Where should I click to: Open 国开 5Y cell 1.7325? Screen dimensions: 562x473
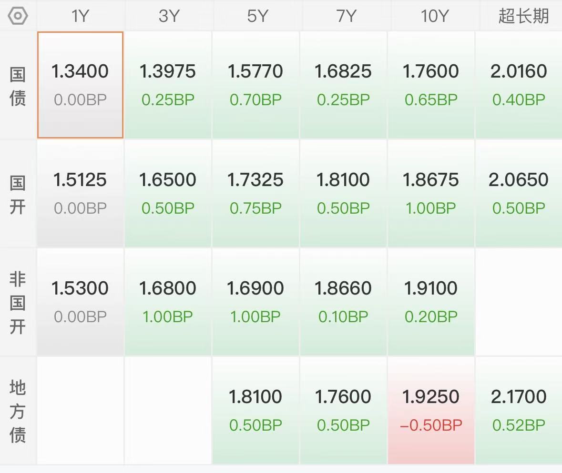click(255, 193)
